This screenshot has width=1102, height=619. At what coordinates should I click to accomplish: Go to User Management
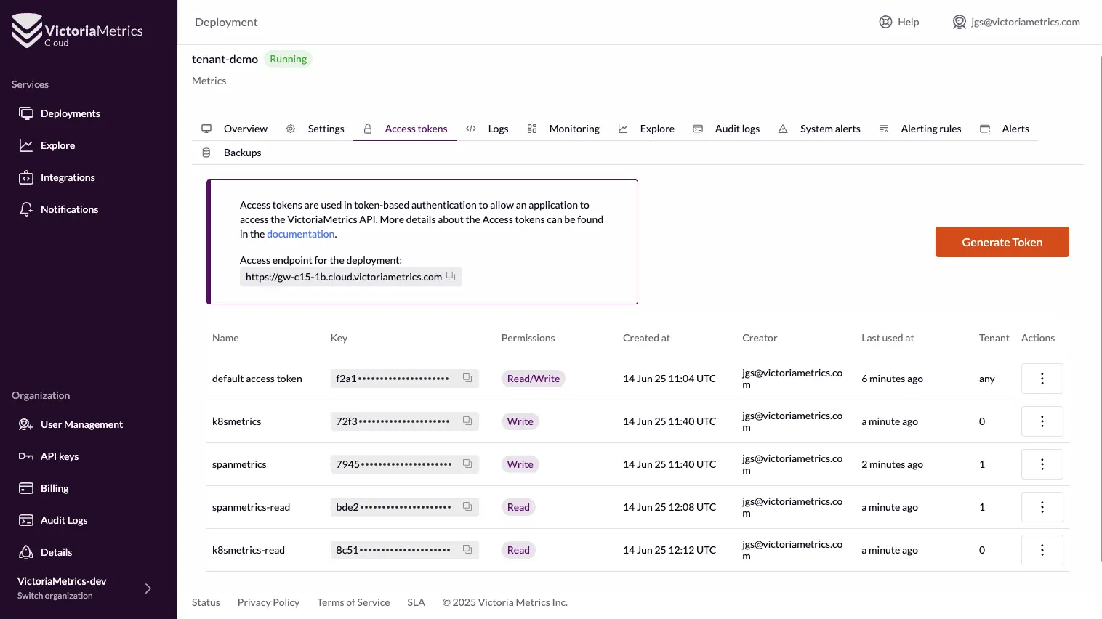tap(81, 424)
